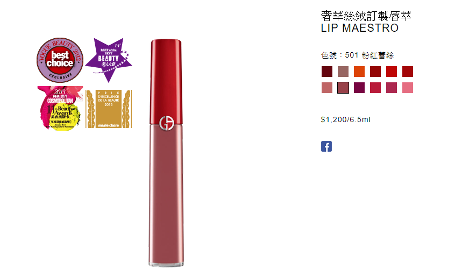Click the Lip Maestro product image
469x276 pixels.
click(x=166, y=153)
